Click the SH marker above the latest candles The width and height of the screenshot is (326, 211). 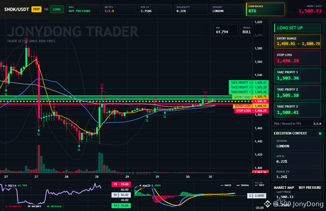(x=205, y=92)
